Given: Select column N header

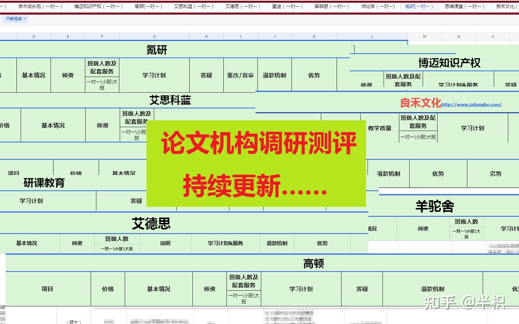Looking at the screenshot, I should (x=459, y=36).
